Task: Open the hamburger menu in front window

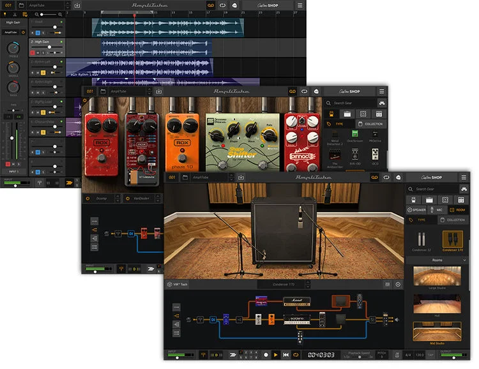Action: click(464, 177)
